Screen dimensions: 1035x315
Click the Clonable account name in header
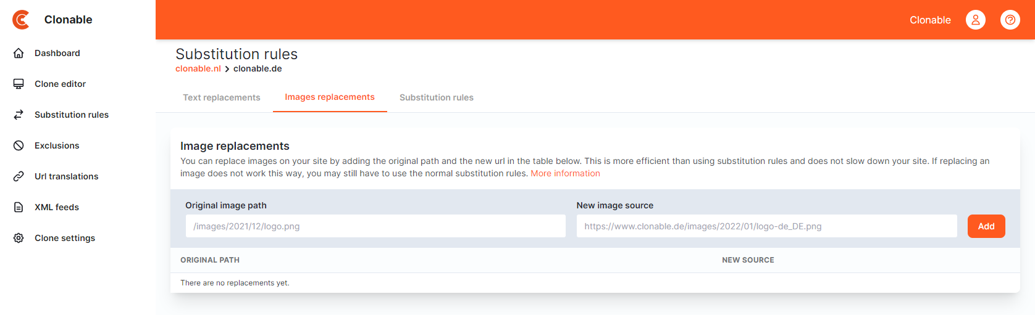(930, 20)
